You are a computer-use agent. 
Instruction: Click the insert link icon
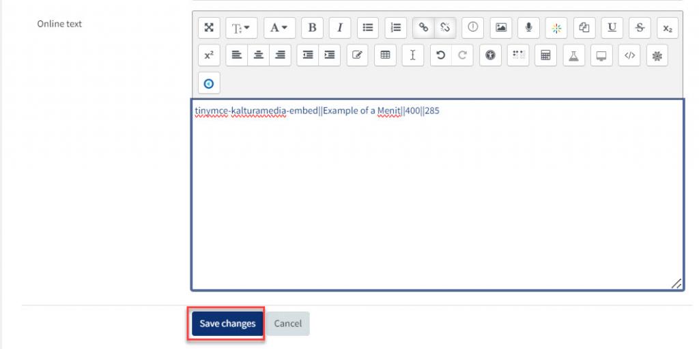click(423, 27)
